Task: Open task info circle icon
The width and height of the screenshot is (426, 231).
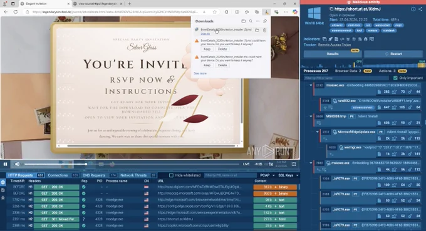Action: [x=413, y=9]
